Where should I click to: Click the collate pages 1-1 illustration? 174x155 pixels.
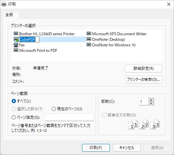pos(133,125)
